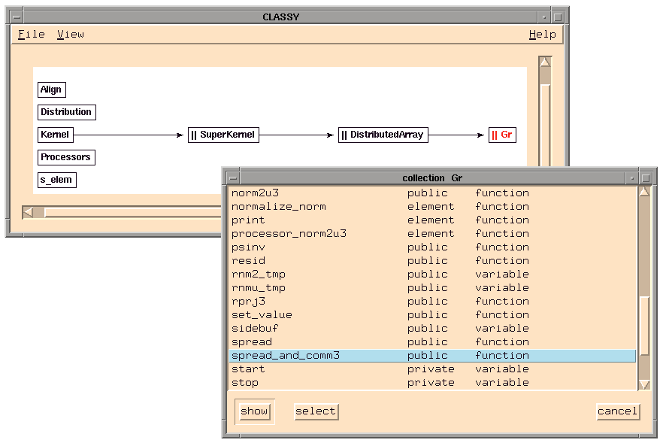Viewport: 666px width, 446px height.
Task: Select the set_value row
Action: 432,315
